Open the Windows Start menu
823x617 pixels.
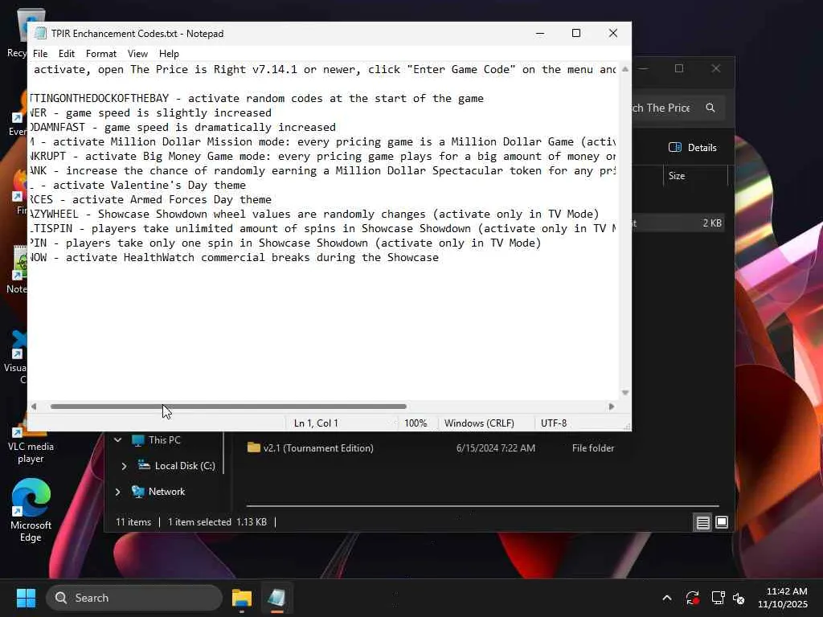[x=26, y=598]
